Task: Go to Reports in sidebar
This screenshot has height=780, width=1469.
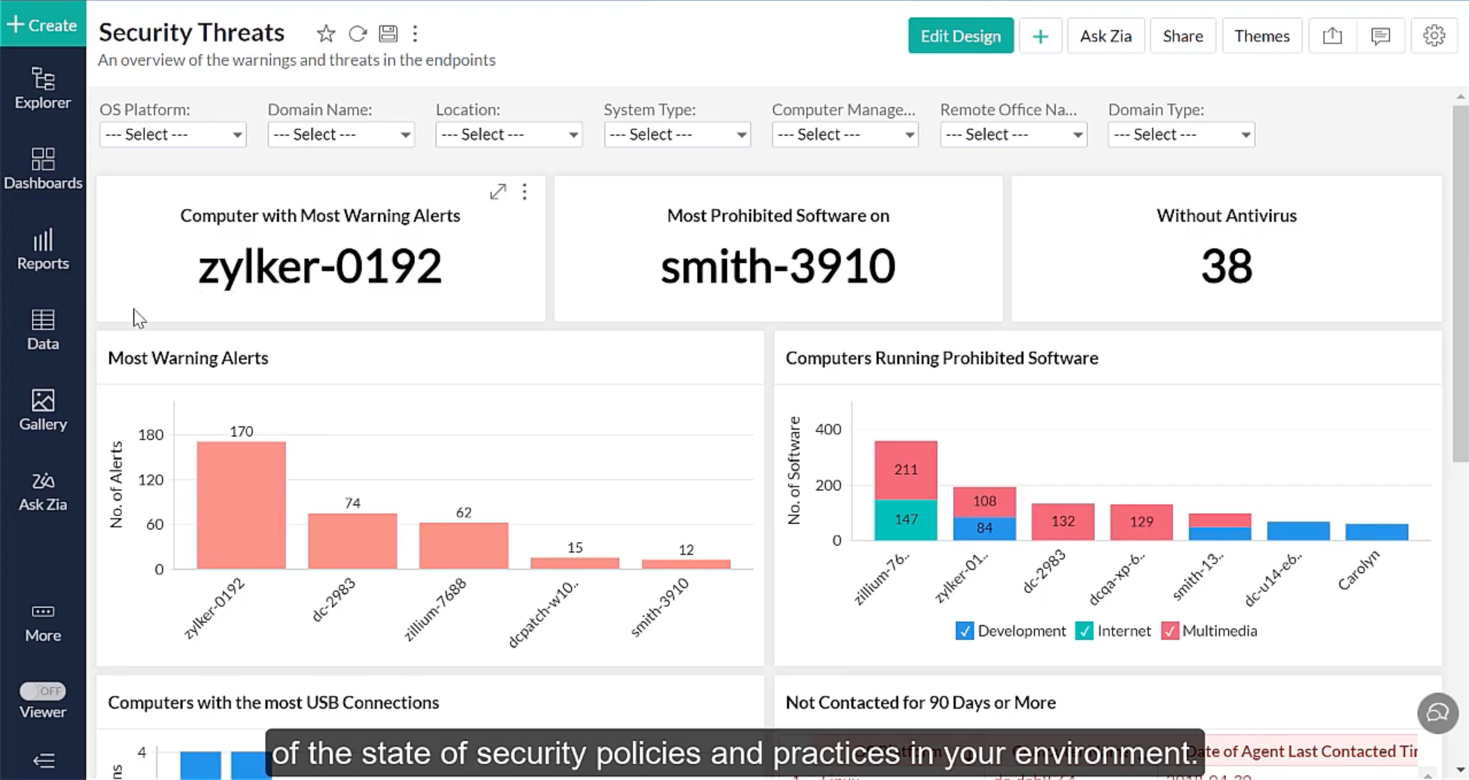Action: pyautogui.click(x=43, y=249)
